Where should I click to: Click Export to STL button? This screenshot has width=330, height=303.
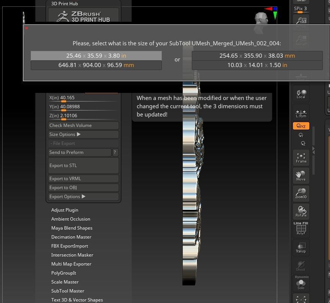pos(83,166)
